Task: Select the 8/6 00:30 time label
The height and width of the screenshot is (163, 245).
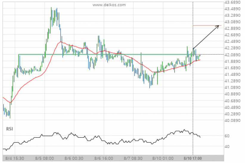Action: click(74, 159)
